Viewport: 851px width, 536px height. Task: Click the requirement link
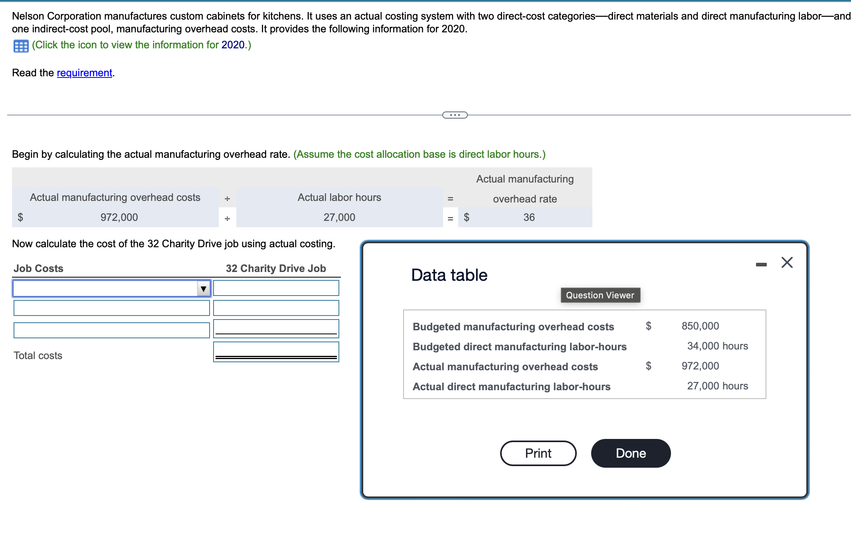[84, 73]
